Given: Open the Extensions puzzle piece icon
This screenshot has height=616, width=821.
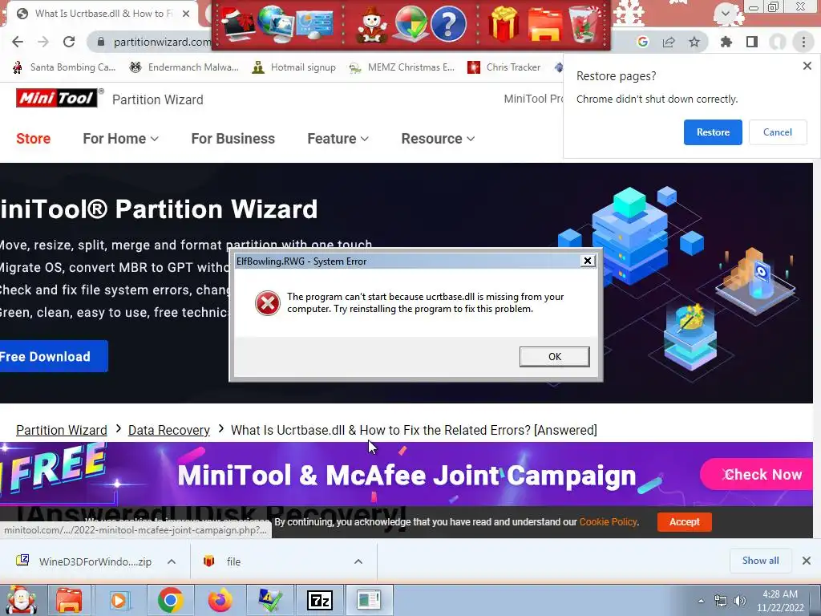Looking at the screenshot, I should click(726, 42).
